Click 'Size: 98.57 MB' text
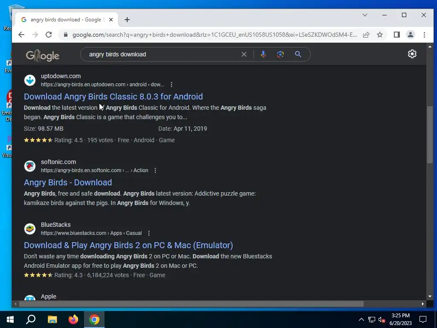437x328 pixels. [x=44, y=129]
